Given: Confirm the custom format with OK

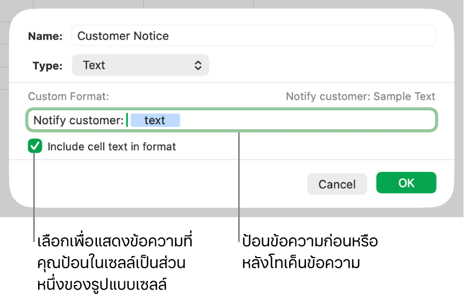Looking at the screenshot, I should 406,183.
